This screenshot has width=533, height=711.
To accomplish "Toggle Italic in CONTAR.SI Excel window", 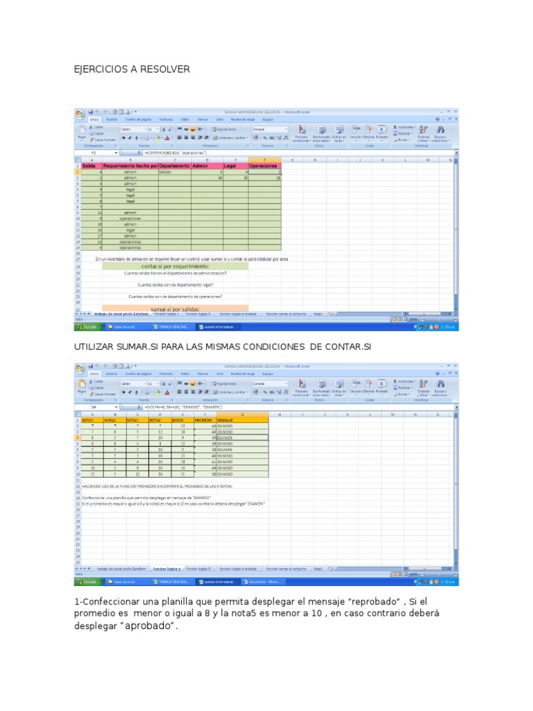I will click(x=130, y=138).
